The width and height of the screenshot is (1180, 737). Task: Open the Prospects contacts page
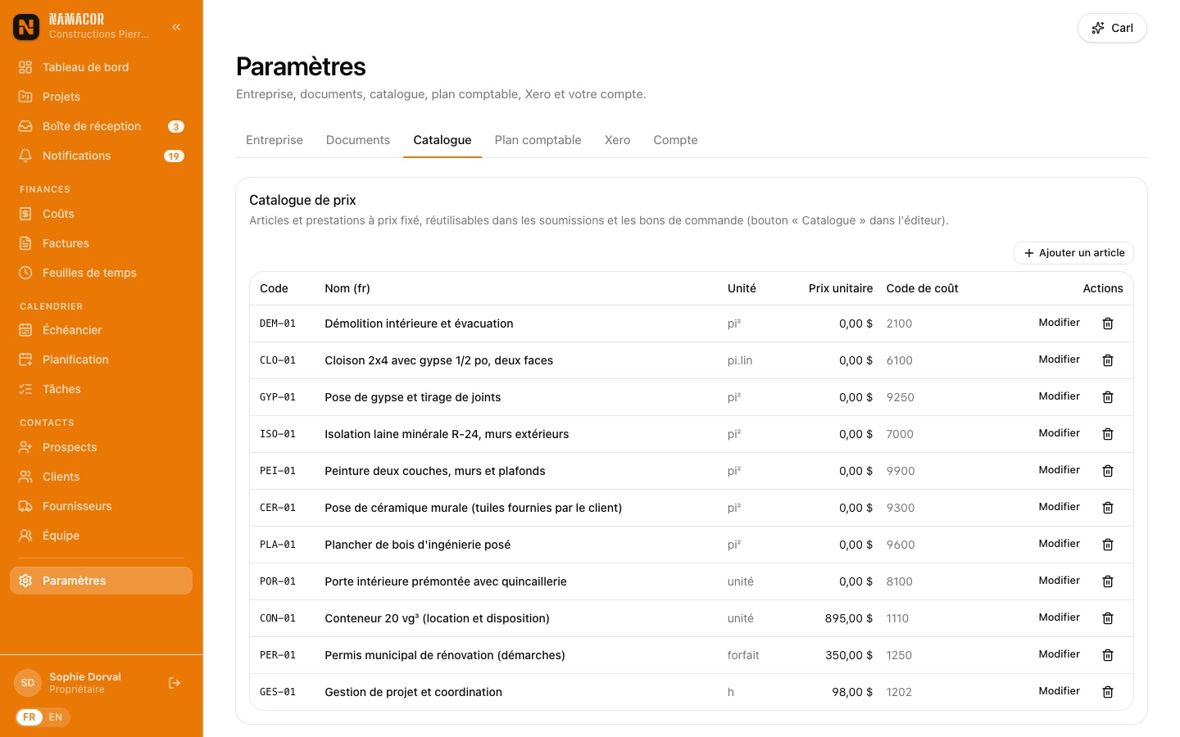coord(101,447)
